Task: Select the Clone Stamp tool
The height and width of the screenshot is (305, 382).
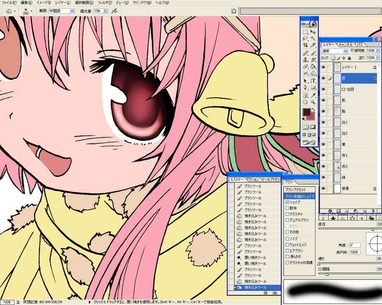Action: (305, 60)
